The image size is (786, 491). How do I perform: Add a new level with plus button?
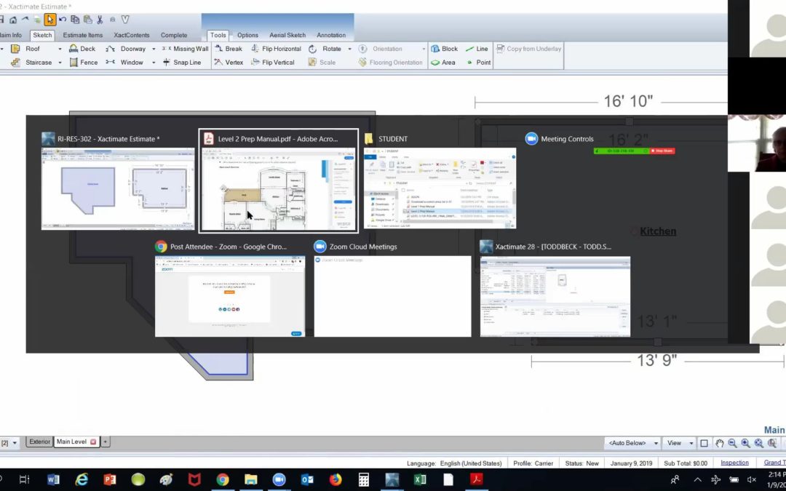105,442
